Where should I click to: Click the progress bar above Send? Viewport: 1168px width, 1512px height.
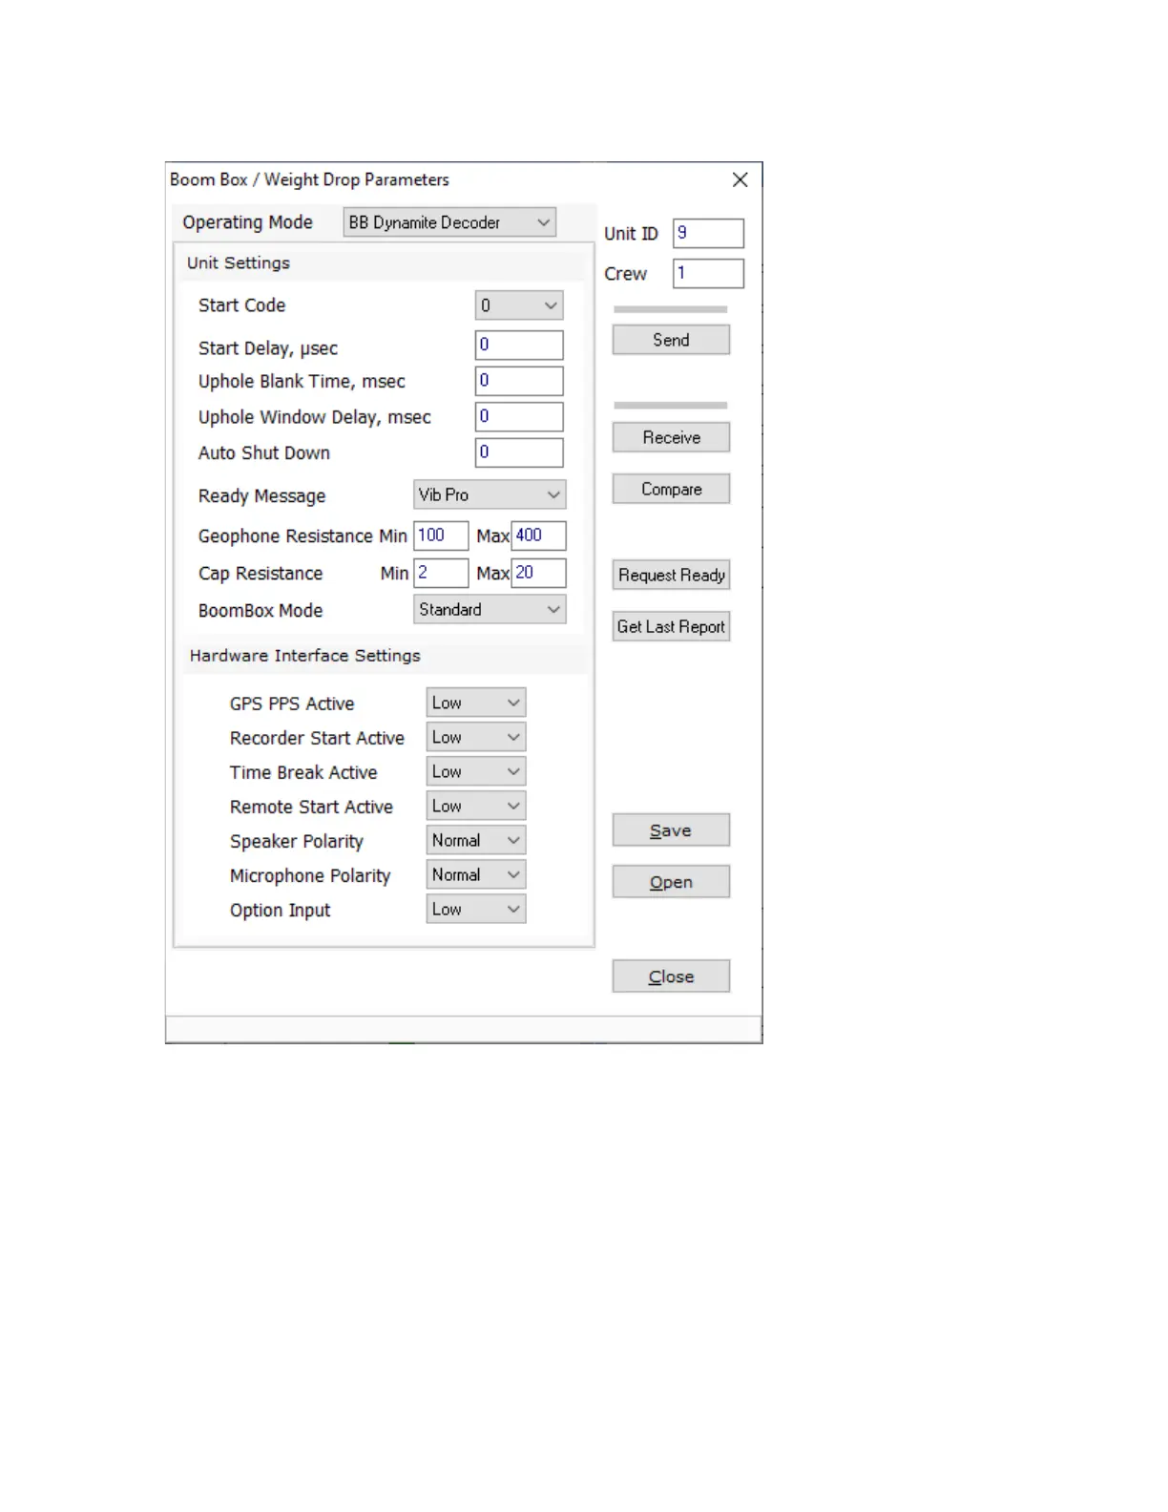[x=671, y=309]
